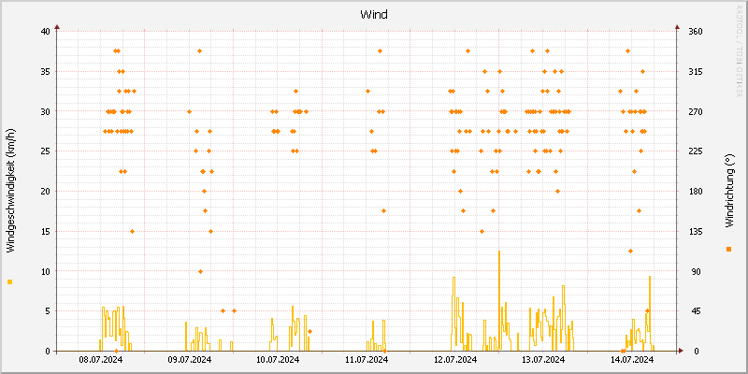Click the "Windrichtung (°)" axis label
The height and width of the screenshot is (374, 748).
pos(728,191)
